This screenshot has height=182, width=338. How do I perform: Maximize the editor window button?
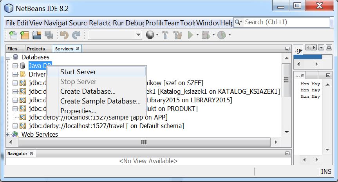coord(329,48)
